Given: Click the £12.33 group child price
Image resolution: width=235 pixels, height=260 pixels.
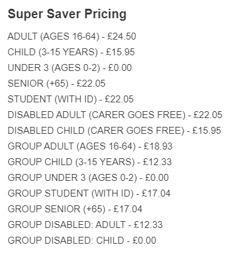Looking at the screenshot, I should [157, 162].
